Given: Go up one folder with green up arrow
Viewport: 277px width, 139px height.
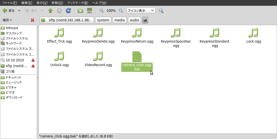Looking at the screenshot, I should coord(51,11).
